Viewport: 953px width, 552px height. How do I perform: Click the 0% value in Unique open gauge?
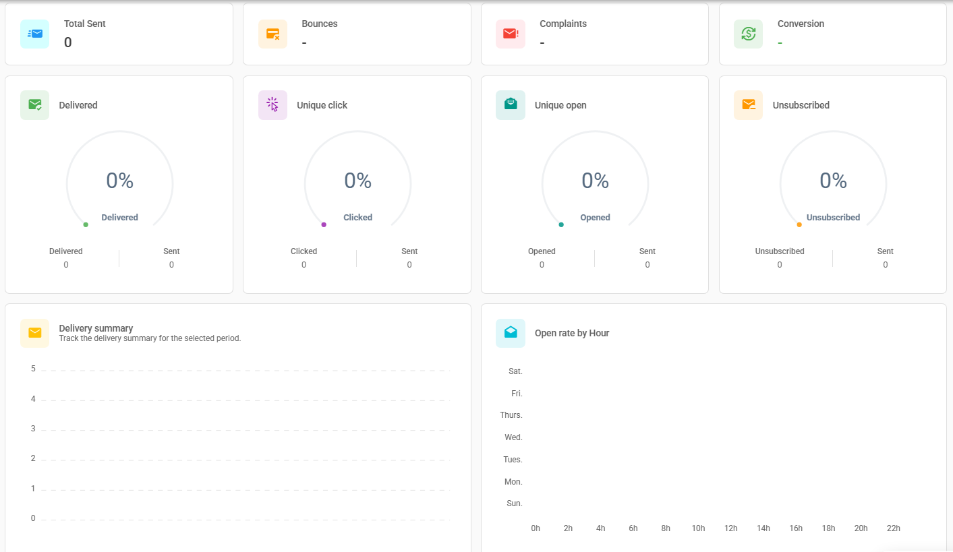click(x=595, y=181)
